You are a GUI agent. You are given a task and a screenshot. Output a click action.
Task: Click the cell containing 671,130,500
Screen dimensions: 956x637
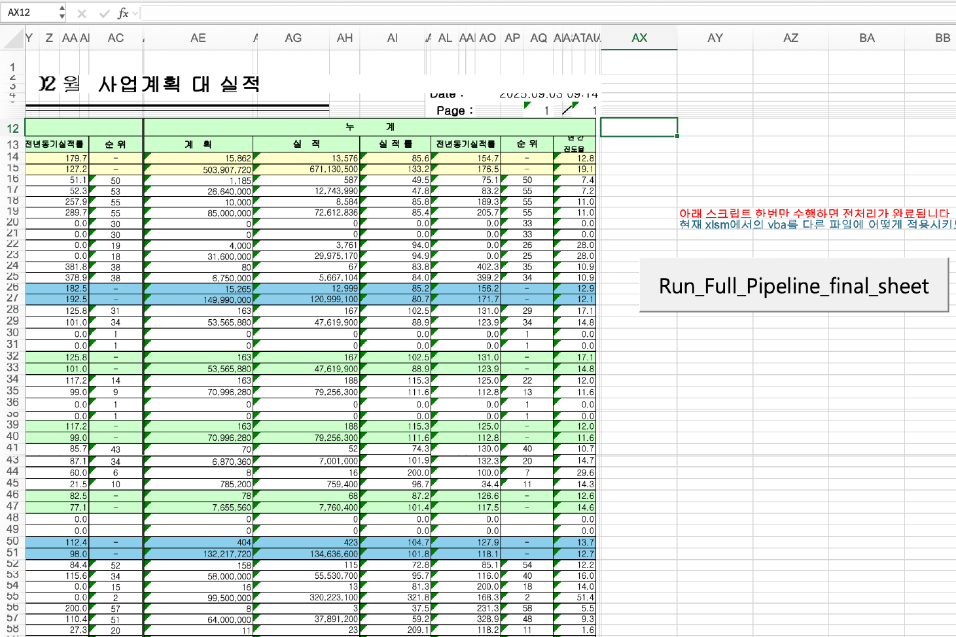[306, 169]
